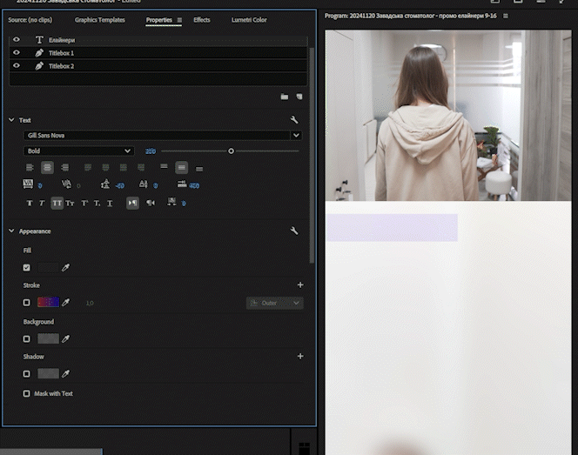Viewport: 578px width, 455px height.
Task: Align text to top vertically
Action: pyautogui.click(x=164, y=166)
